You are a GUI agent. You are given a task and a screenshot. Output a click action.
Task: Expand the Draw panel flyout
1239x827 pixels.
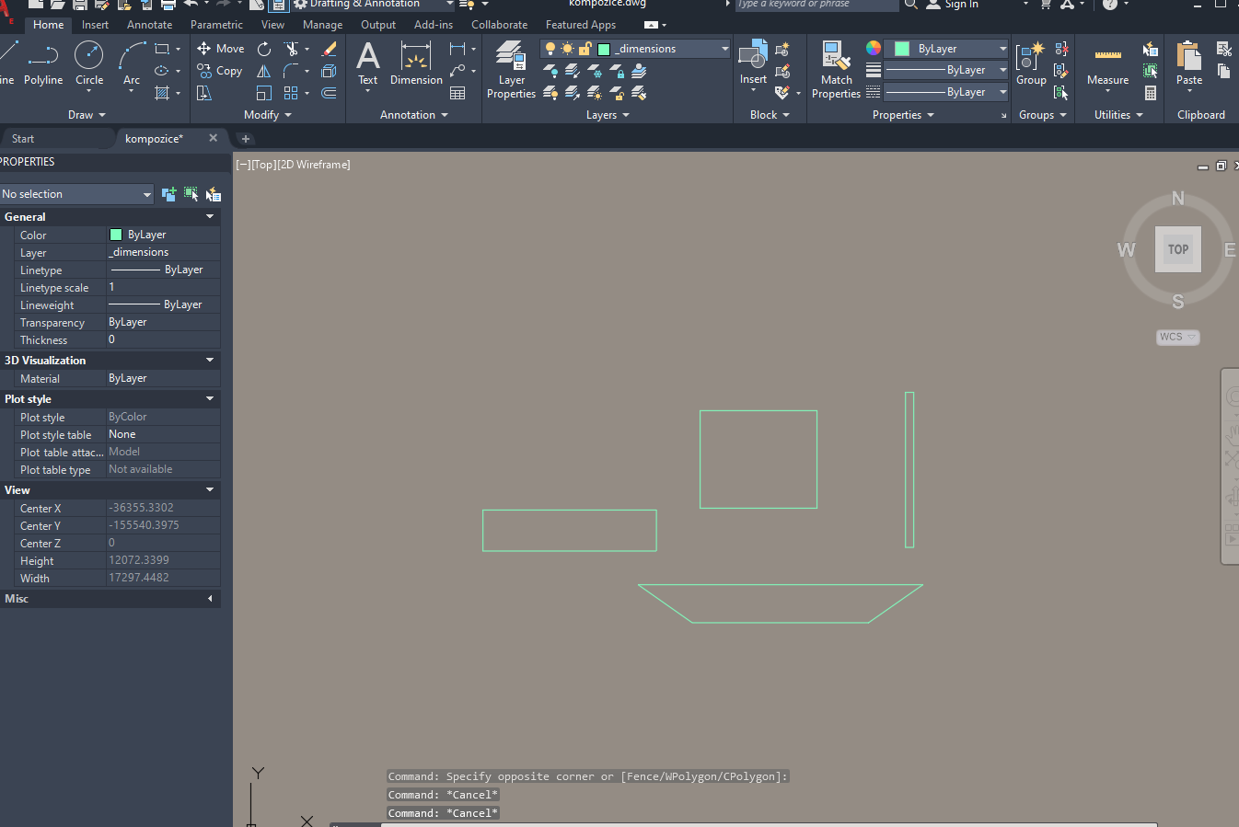pos(87,115)
